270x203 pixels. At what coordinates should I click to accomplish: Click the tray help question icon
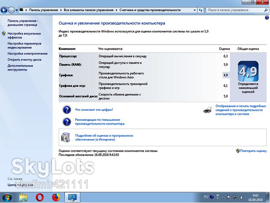point(212,197)
